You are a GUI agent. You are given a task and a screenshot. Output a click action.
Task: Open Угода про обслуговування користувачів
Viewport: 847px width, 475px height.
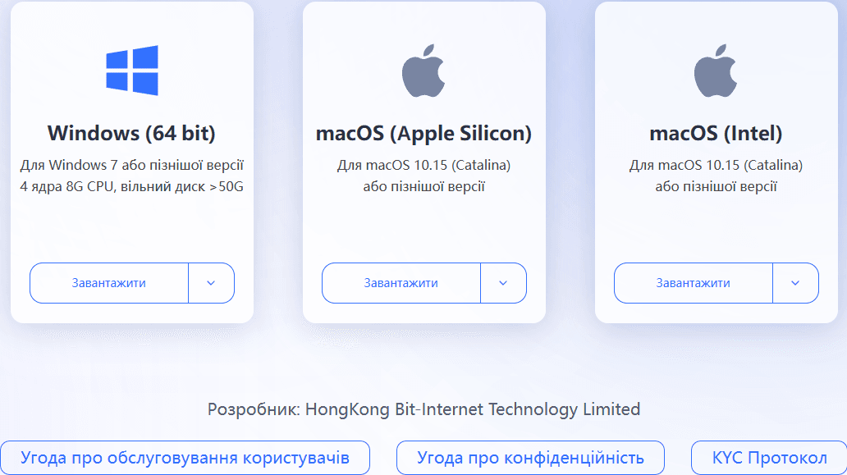[185, 458]
